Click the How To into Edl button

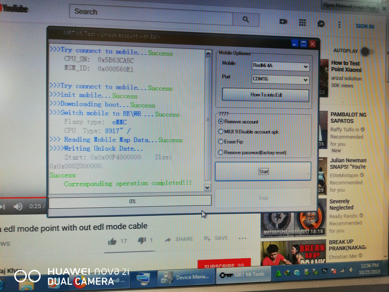[x=265, y=95]
